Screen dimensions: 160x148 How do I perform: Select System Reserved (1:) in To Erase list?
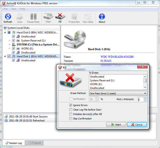(x=102, y=80)
